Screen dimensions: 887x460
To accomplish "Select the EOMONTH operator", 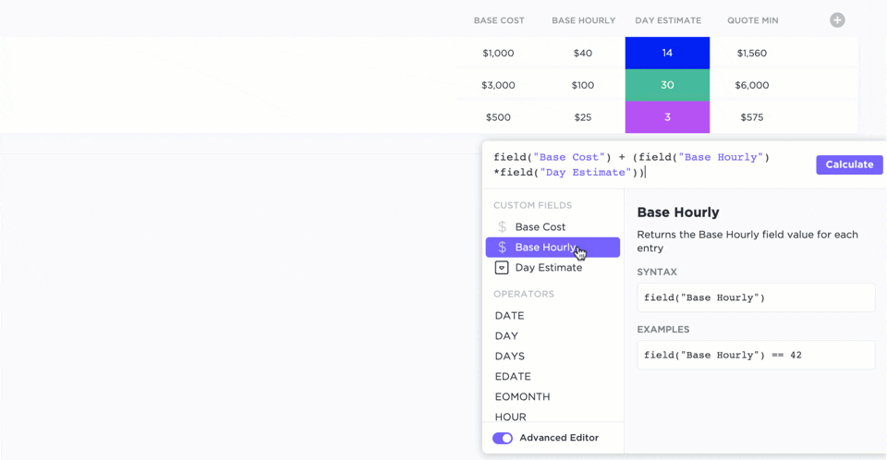I will click(522, 397).
